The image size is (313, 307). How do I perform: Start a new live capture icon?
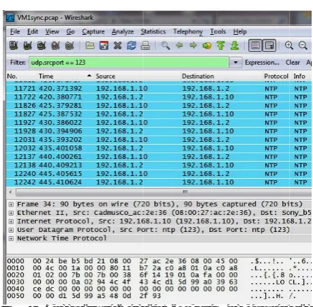[x=42, y=46]
